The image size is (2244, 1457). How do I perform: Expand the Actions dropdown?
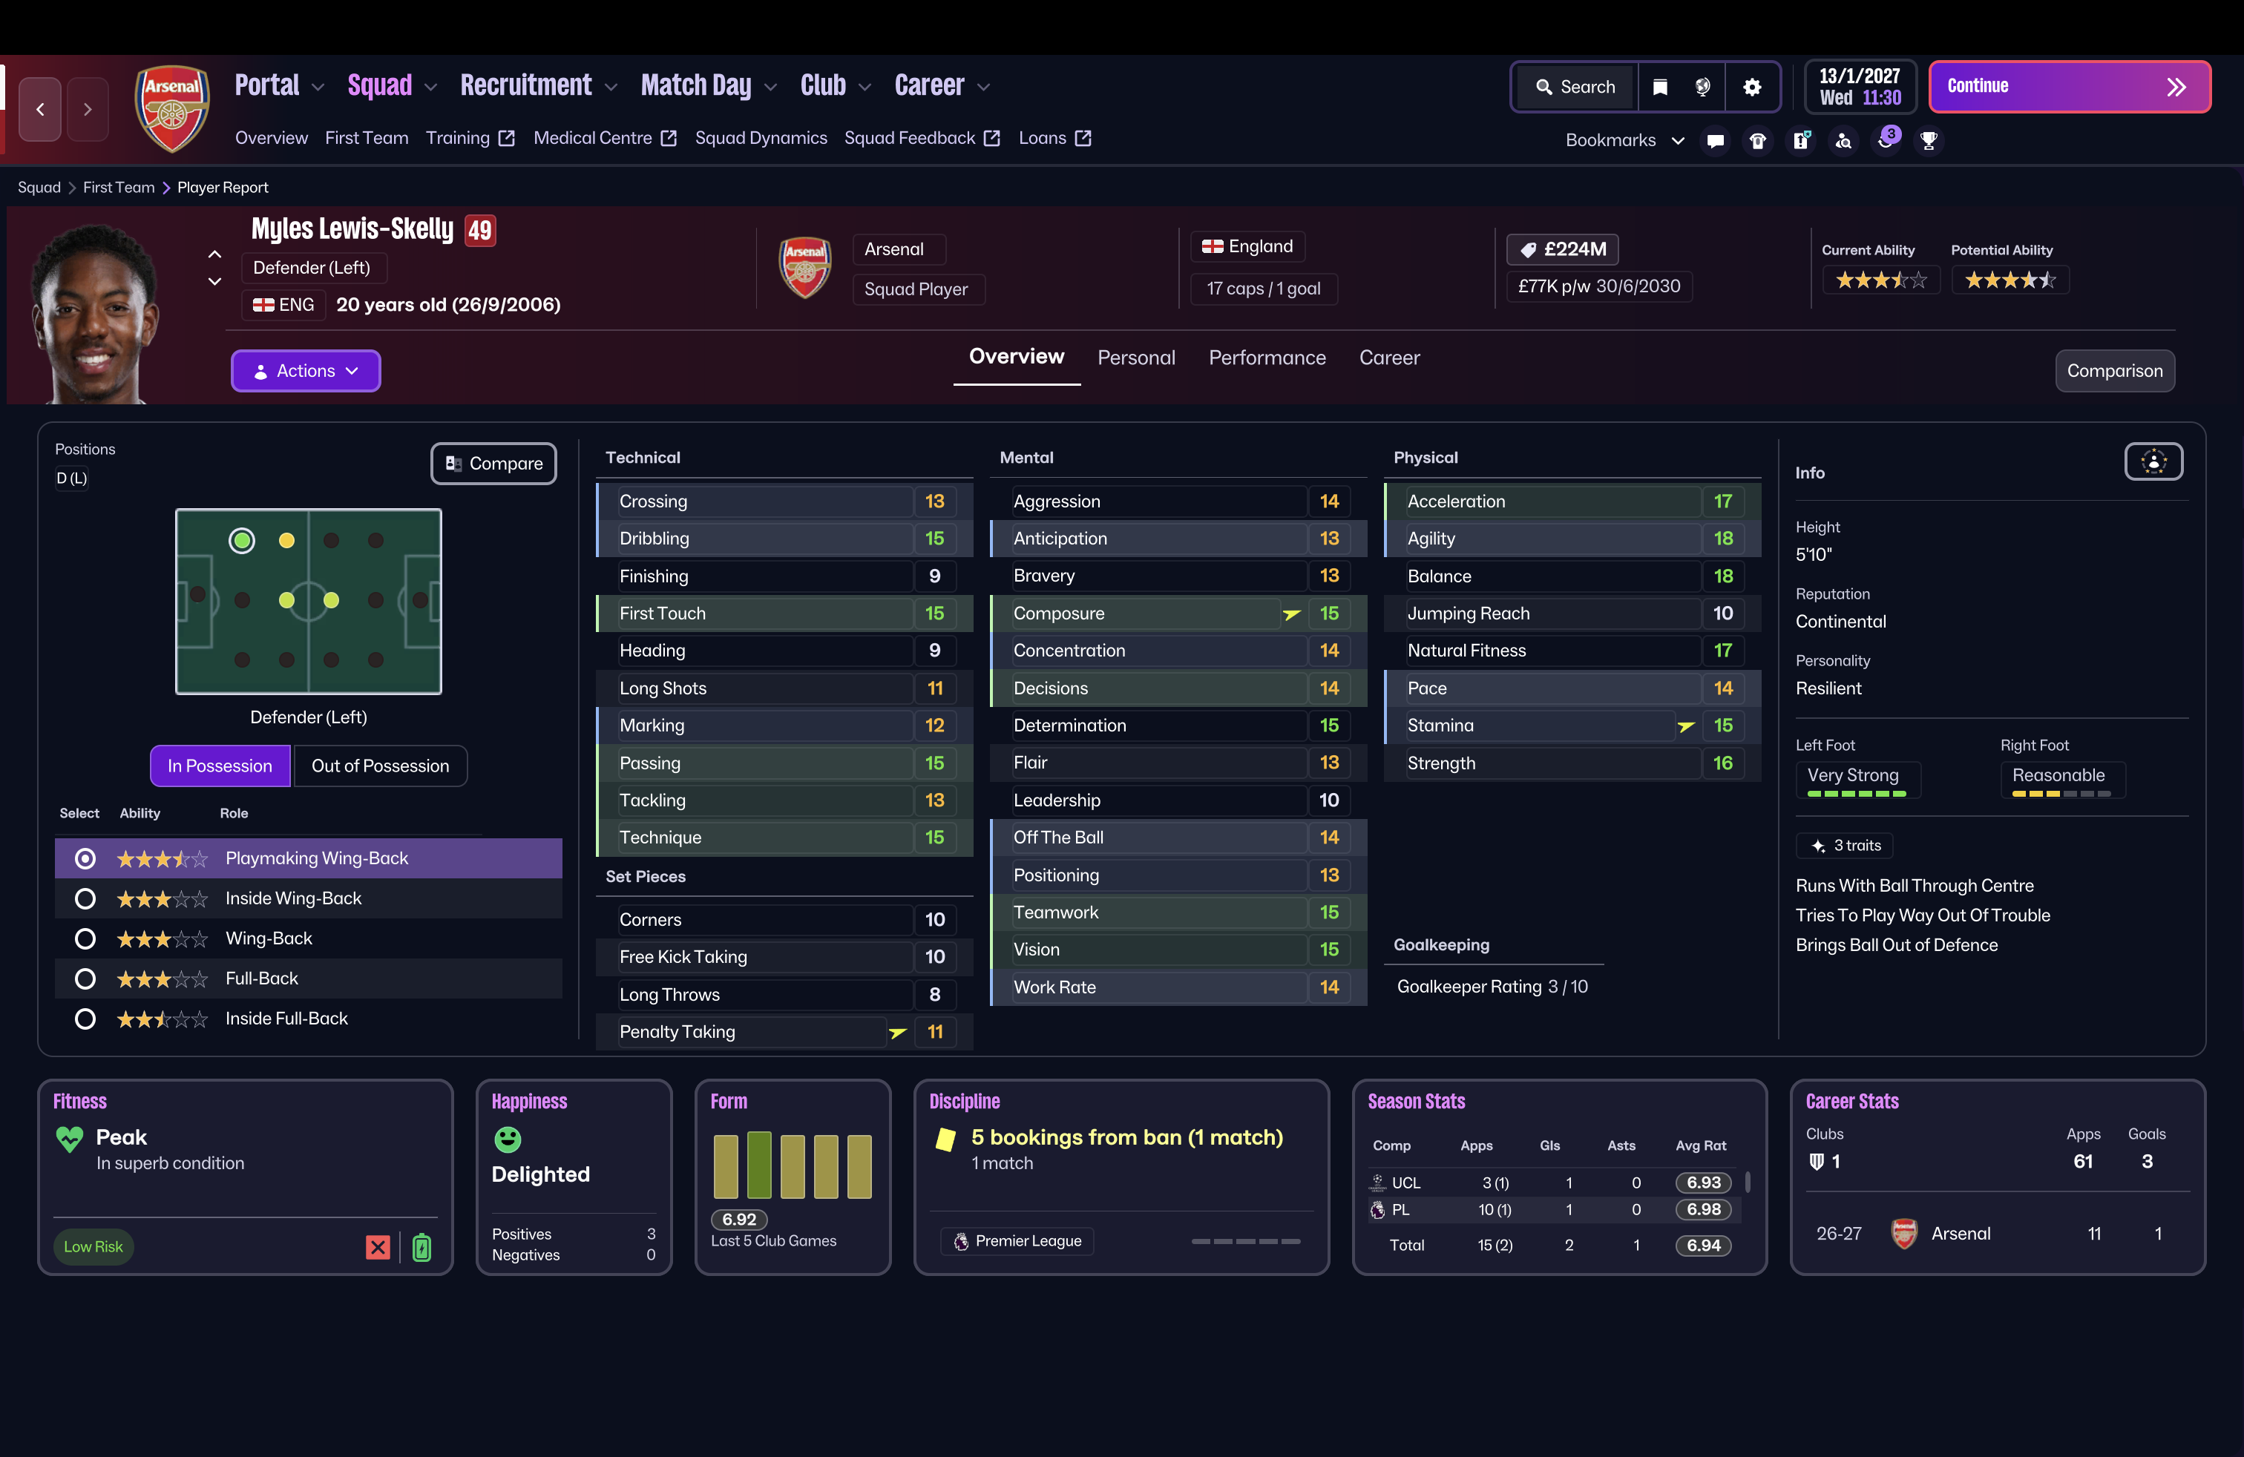[x=306, y=372]
